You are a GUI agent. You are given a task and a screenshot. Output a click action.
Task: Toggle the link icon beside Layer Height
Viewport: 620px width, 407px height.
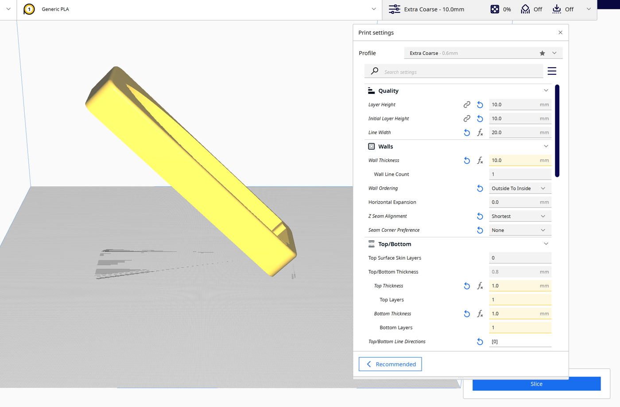coord(467,104)
